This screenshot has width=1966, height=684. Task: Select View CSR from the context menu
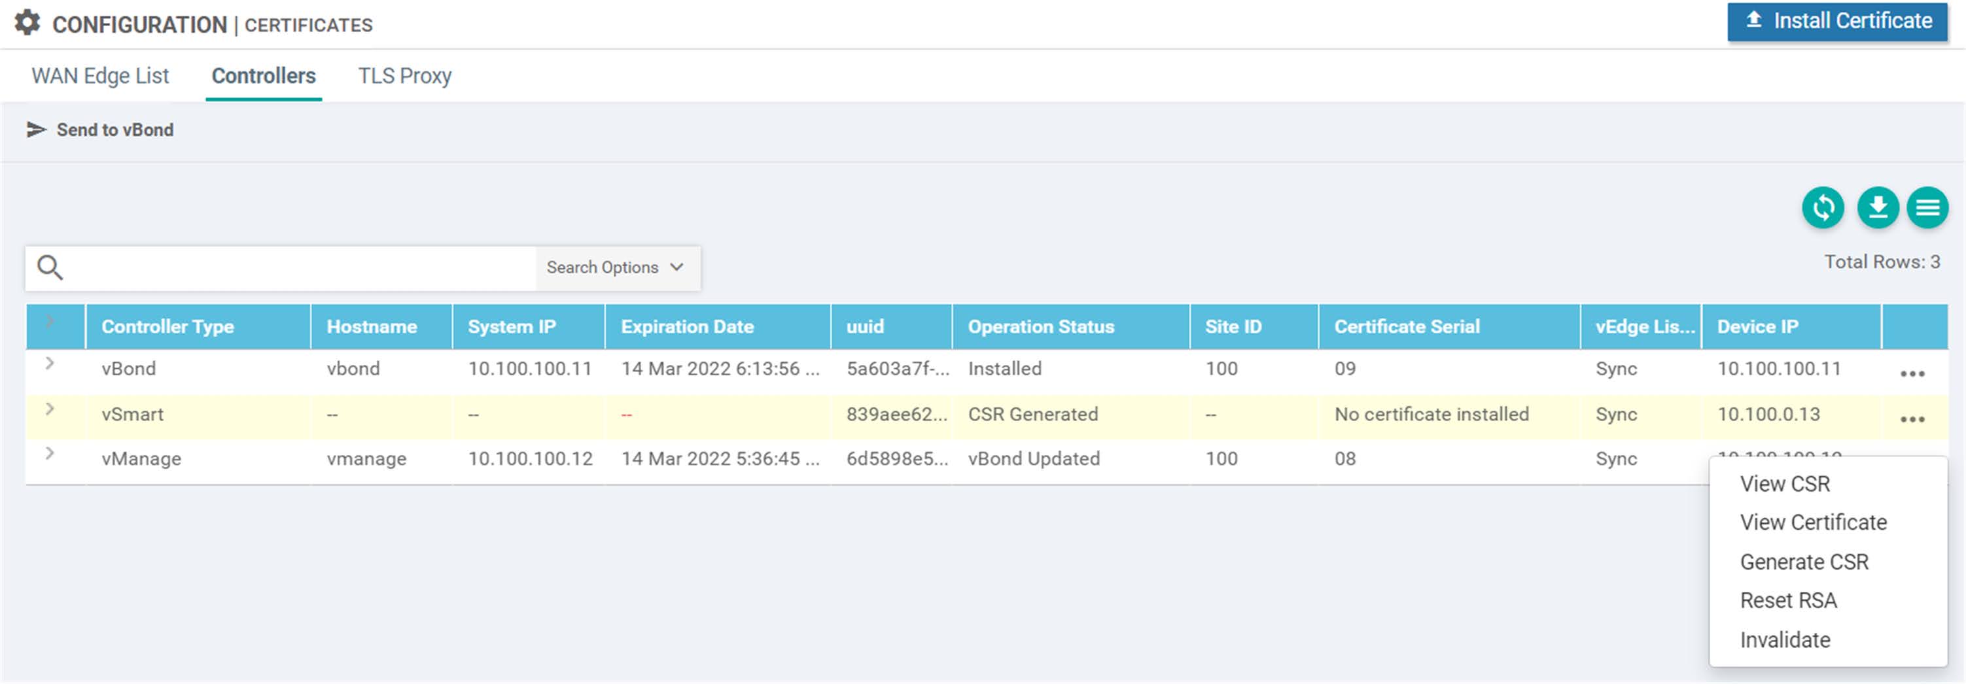[x=1785, y=483]
